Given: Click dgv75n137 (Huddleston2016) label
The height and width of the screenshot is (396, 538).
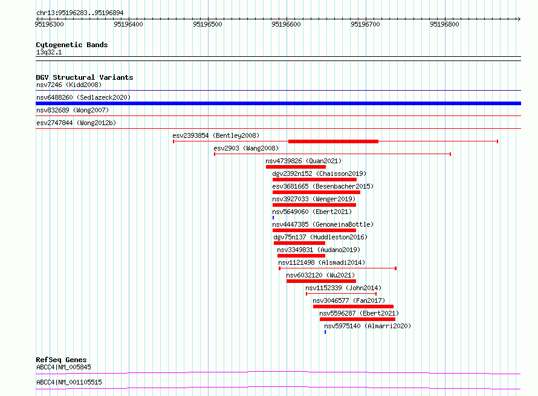Looking at the screenshot, I should [x=320, y=237].
